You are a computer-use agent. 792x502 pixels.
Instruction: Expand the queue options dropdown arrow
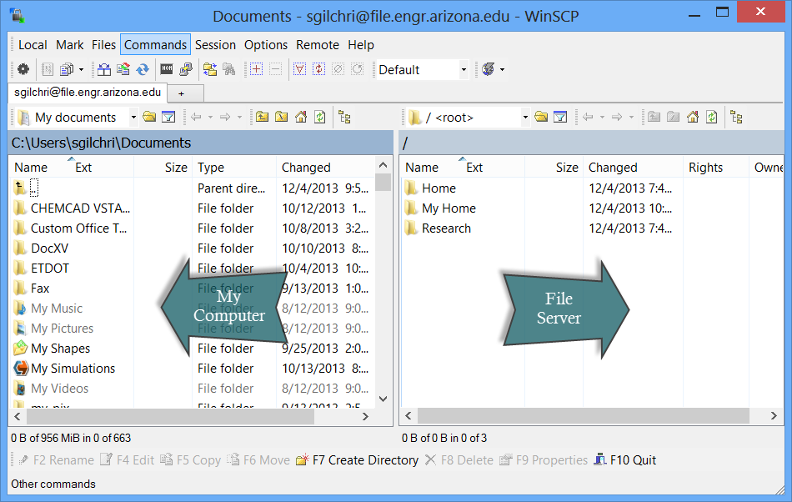tap(81, 69)
